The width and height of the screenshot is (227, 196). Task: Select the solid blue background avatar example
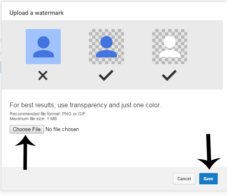pos(43,46)
